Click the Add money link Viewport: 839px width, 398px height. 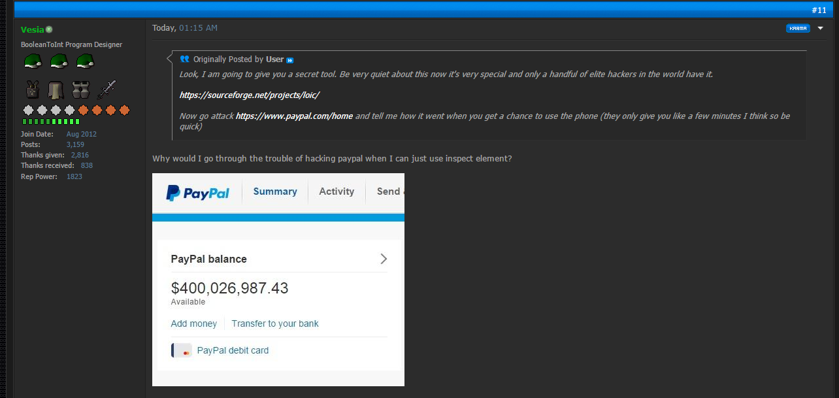(x=193, y=323)
